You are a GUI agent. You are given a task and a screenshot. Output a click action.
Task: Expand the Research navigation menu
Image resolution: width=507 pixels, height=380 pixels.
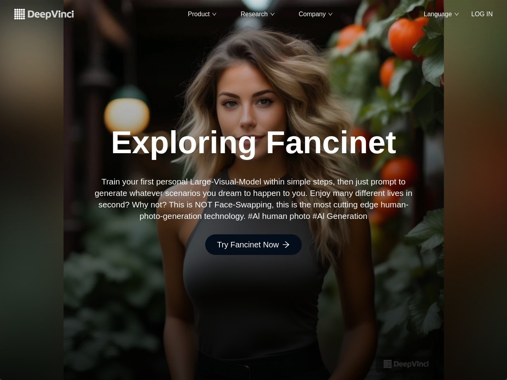[x=257, y=14]
